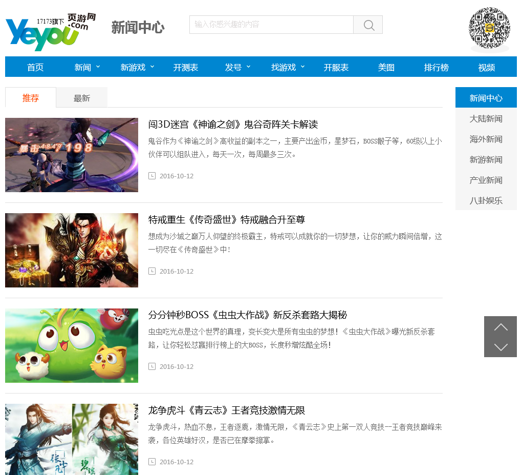
Task: Click the QR code image
Action: tap(489, 28)
